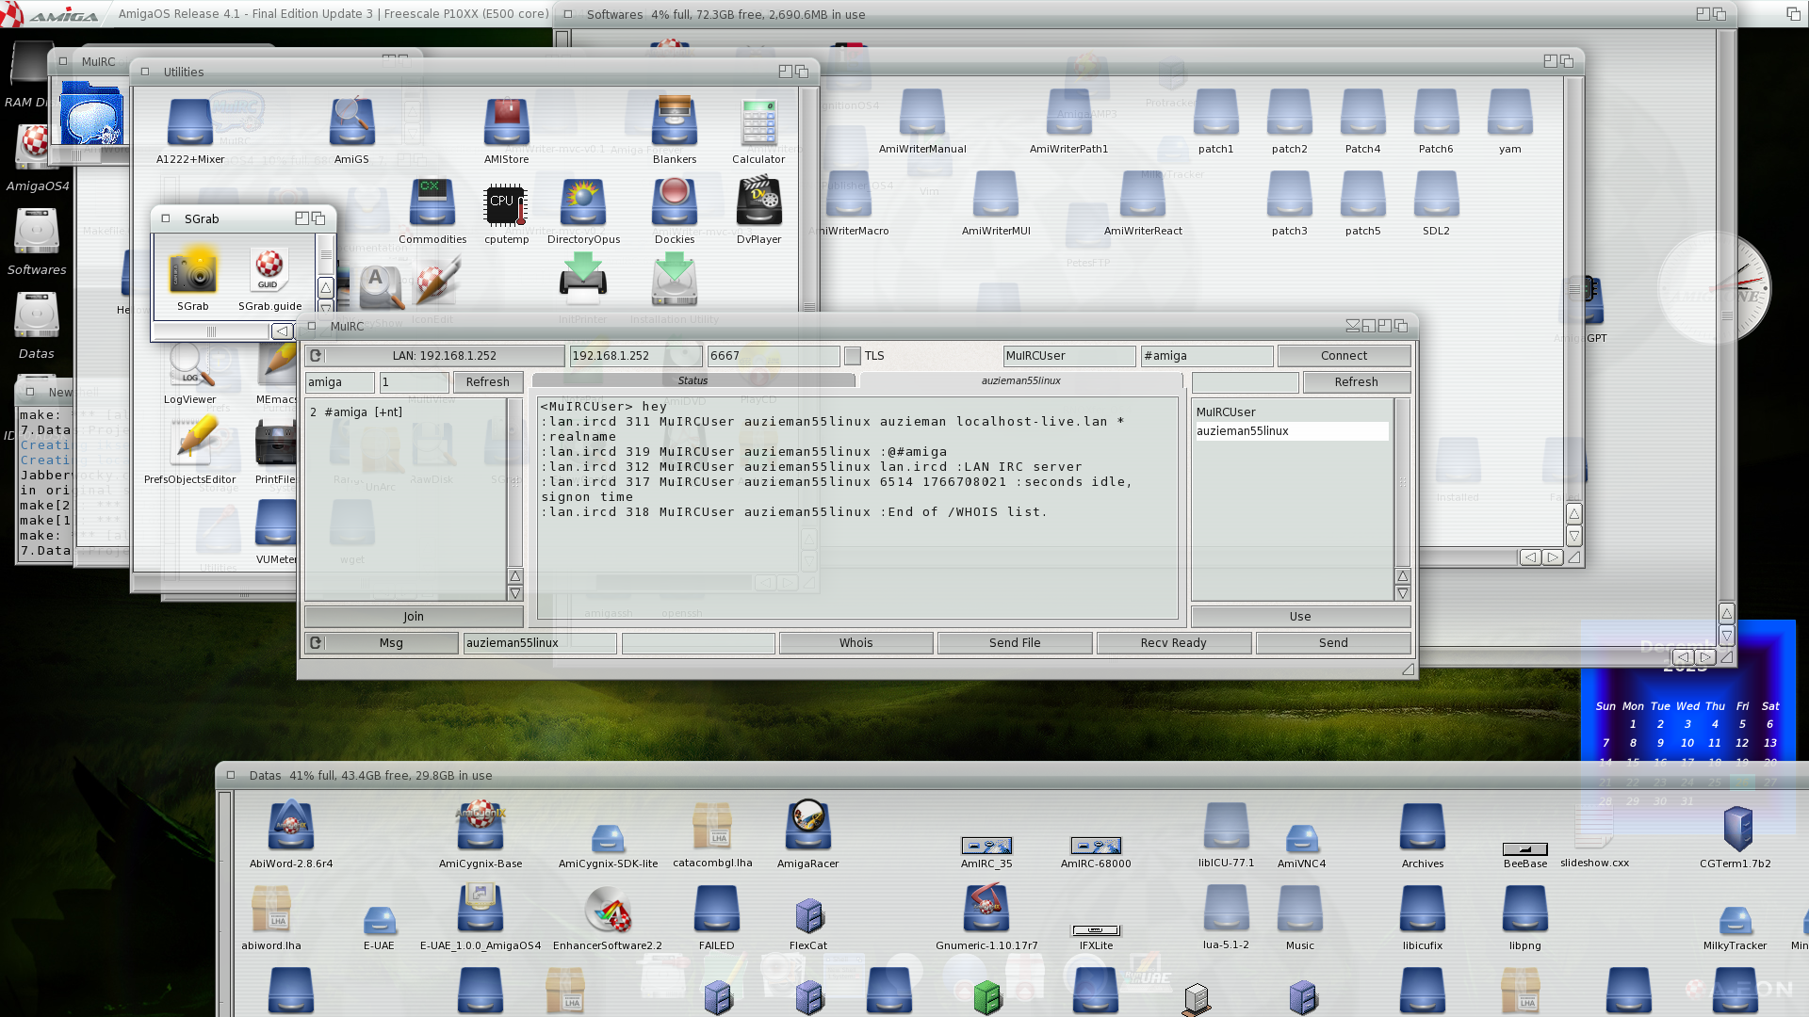Click the SGrab window horizontal scrollbar
The height and width of the screenshot is (1017, 1809).
click(212, 331)
